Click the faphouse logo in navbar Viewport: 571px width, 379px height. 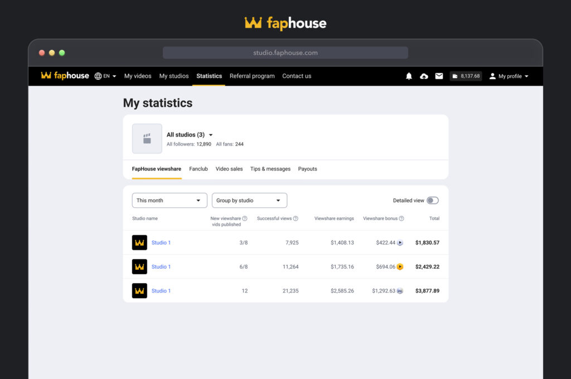(65, 75)
